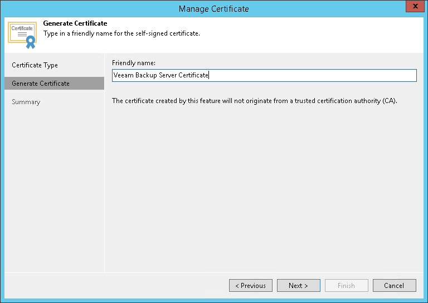
Task: Click blank content area beneath the CA notice
Action: [262, 189]
